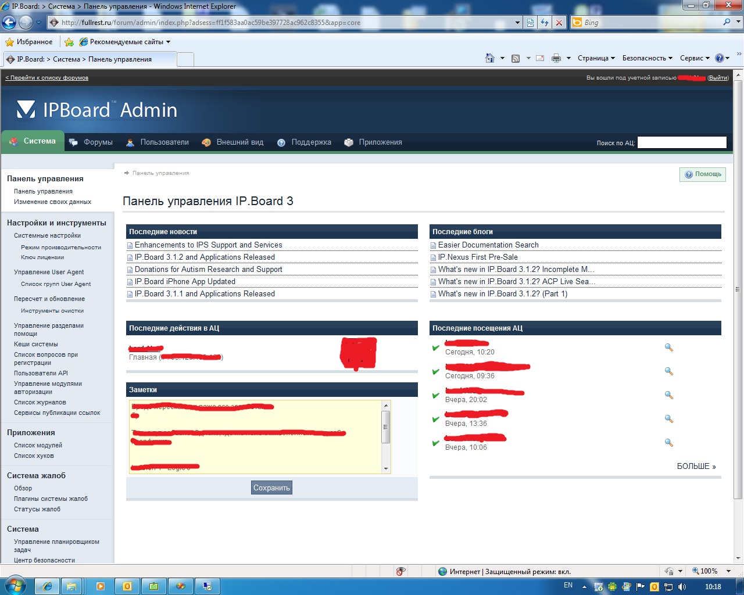Click the Stop loading red X icon
The image size is (744, 595).
[559, 23]
